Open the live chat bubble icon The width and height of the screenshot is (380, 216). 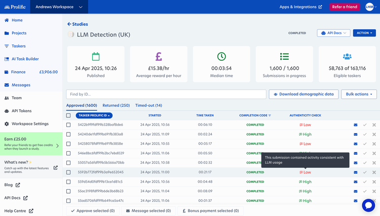[x=368, y=205]
